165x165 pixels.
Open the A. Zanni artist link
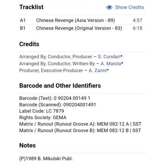tap(98, 71)
